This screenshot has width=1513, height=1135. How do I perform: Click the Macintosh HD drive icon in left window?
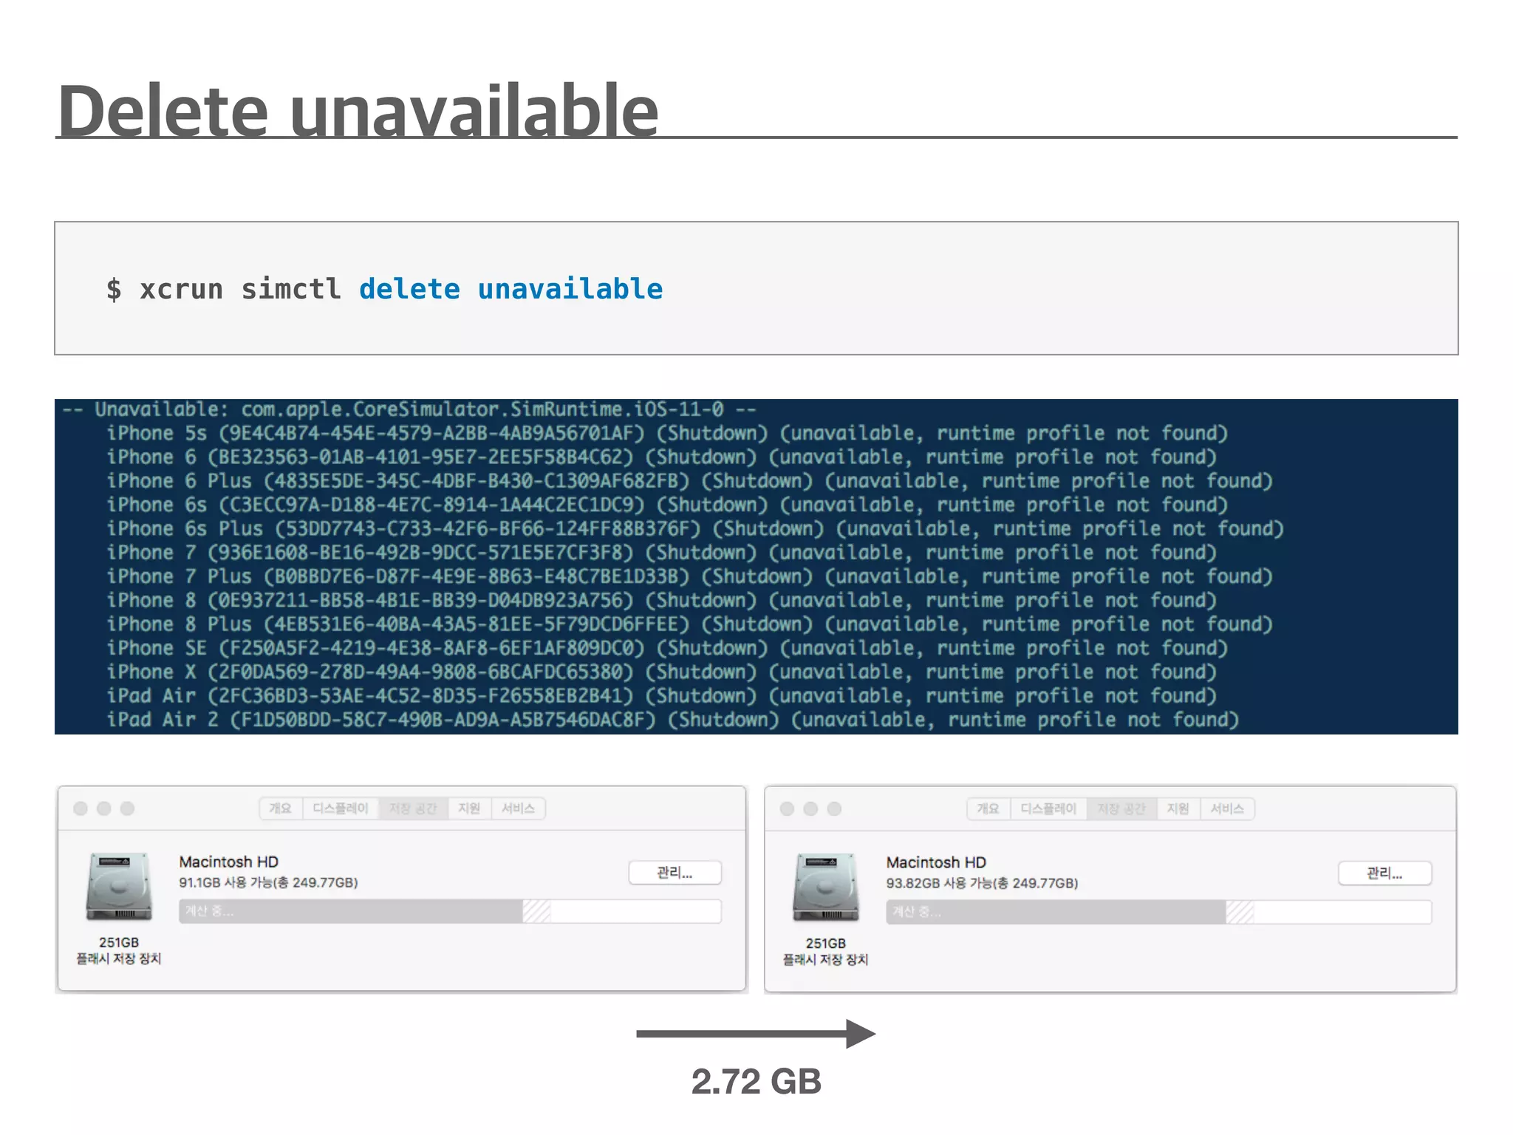click(119, 886)
